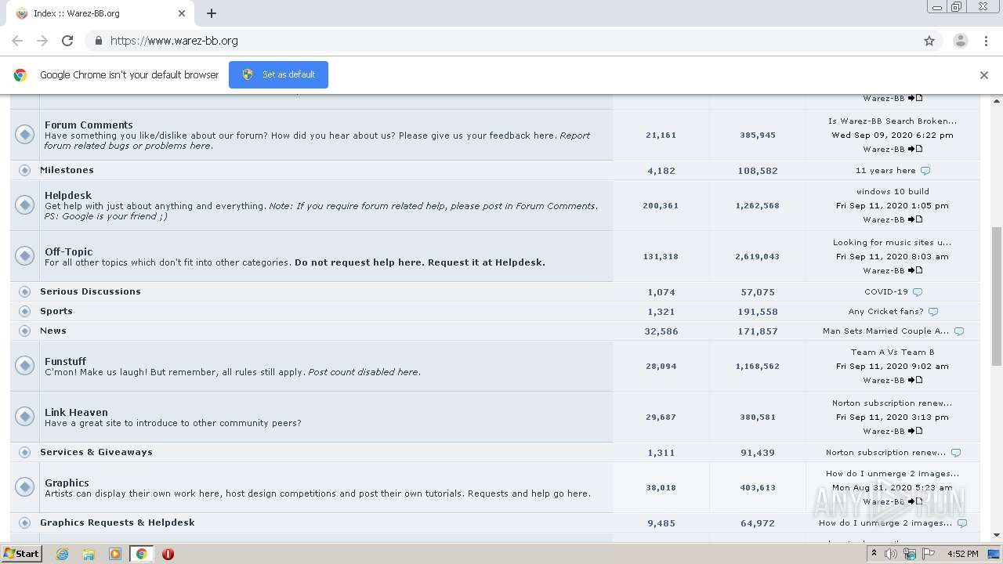The width and height of the screenshot is (1003, 564).
Task: Open the Graphics forum link
Action: (67, 483)
